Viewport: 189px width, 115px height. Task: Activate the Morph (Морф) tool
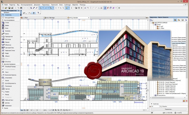(10, 53)
